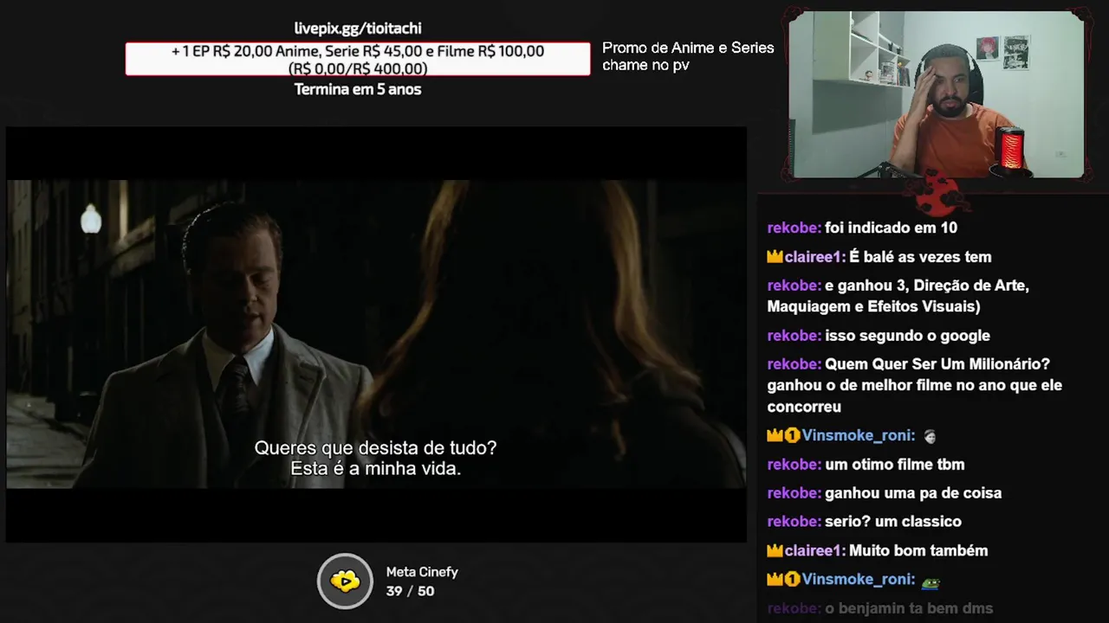Click 'chame no pv' text
This screenshot has height=623, width=1109.
click(645, 65)
